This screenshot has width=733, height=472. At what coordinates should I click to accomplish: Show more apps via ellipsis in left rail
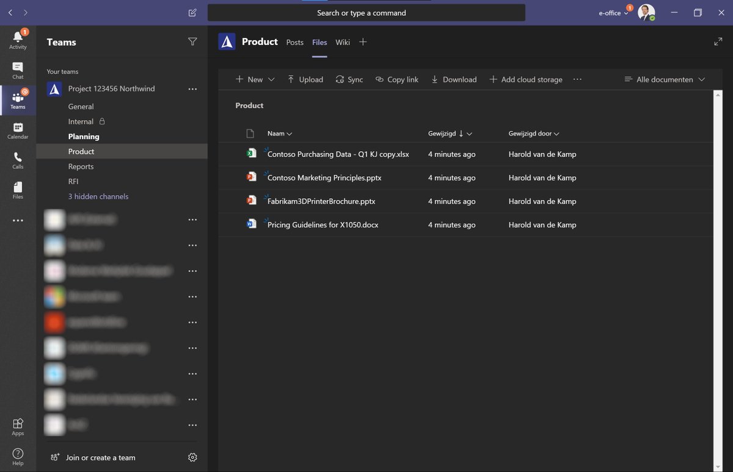(x=18, y=221)
